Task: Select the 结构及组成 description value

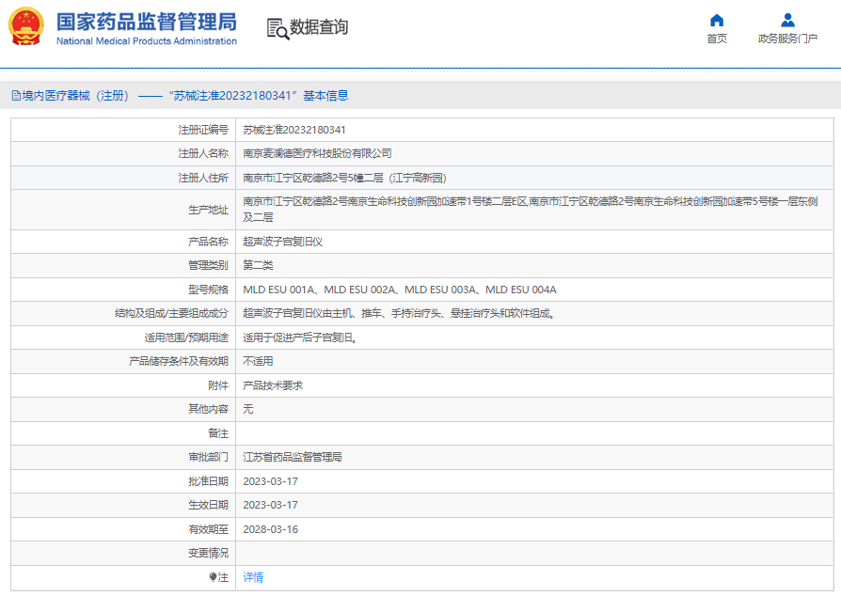Action: tap(399, 314)
